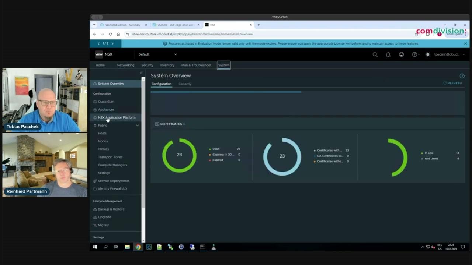Click the sidebar vertical scrollbar
Image resolution: width=472 pixels, height=265 pixels.
coord(143,144)
